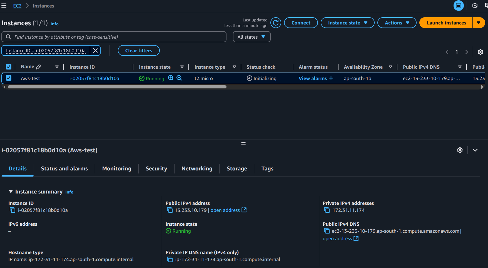Sort by Instance state column
Image resolution: width=488 pixels, height=268 pixels.
point(182,67)
